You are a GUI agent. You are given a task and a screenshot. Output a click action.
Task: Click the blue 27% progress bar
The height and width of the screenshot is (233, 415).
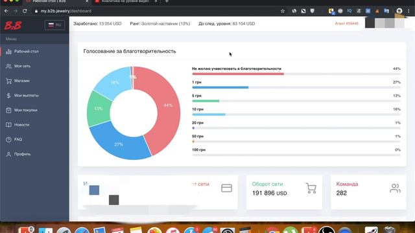[x=220, y=87]
